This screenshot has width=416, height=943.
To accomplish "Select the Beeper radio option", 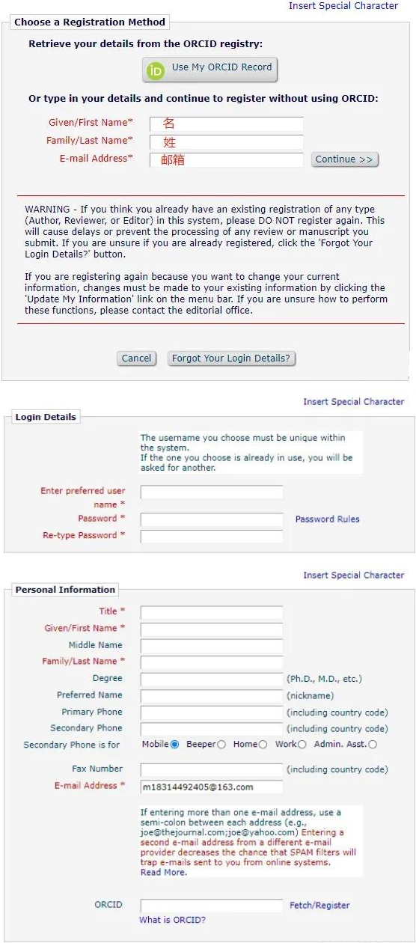I will 221,745.
